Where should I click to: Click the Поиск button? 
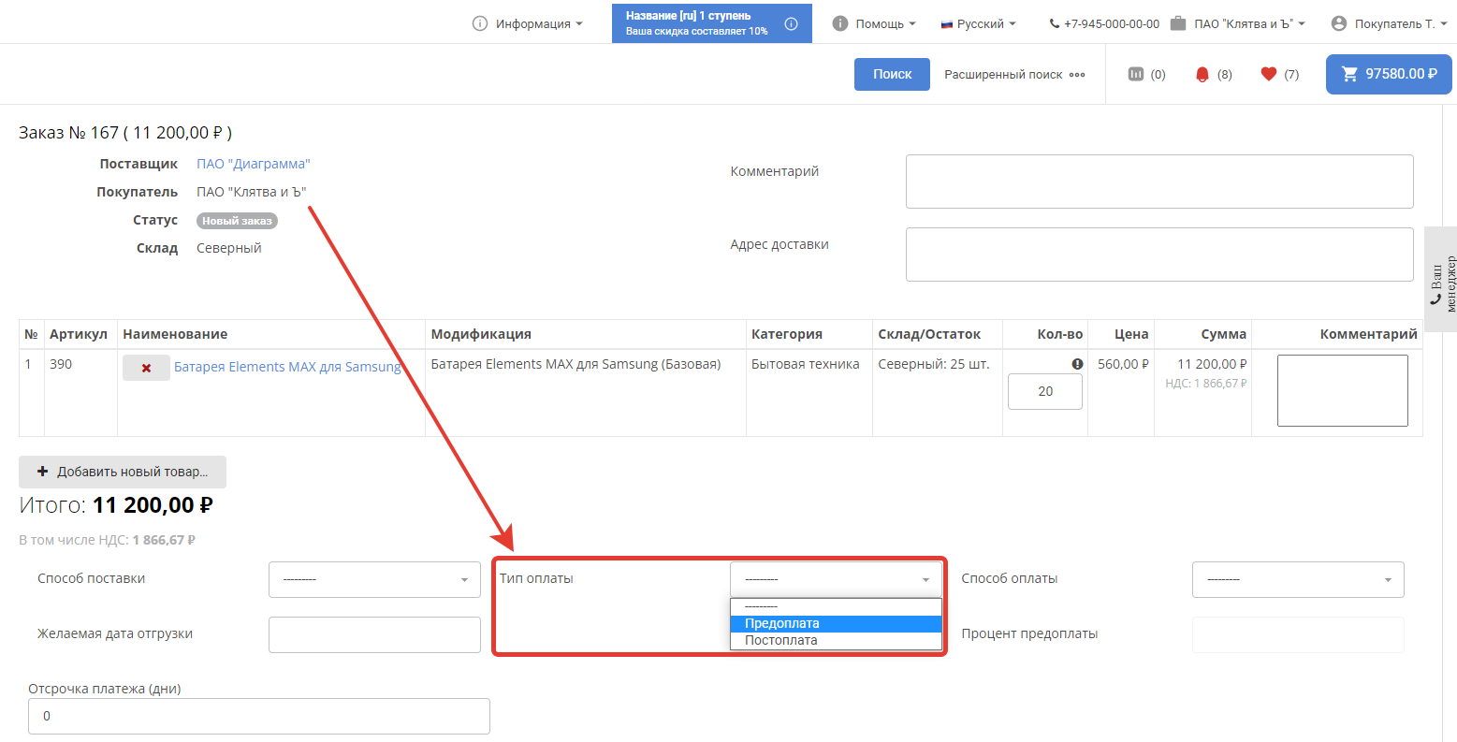pos(892,74)
